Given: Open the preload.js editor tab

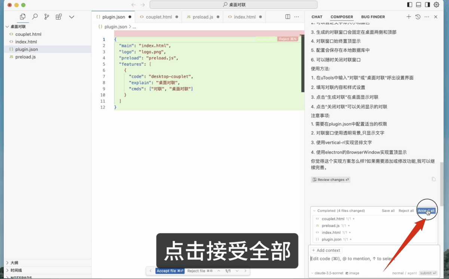Looking at the screenshot, I should point(202,16).
